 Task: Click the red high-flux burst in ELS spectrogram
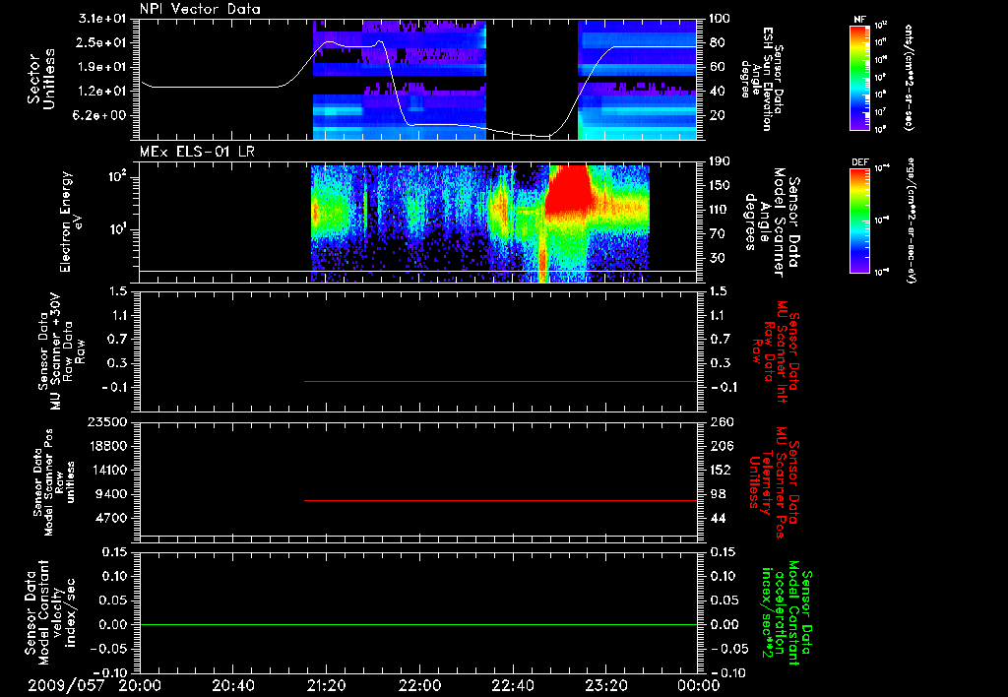coord(568,188)
